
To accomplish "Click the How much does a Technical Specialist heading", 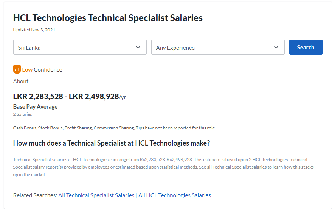I will coord(112,143).
